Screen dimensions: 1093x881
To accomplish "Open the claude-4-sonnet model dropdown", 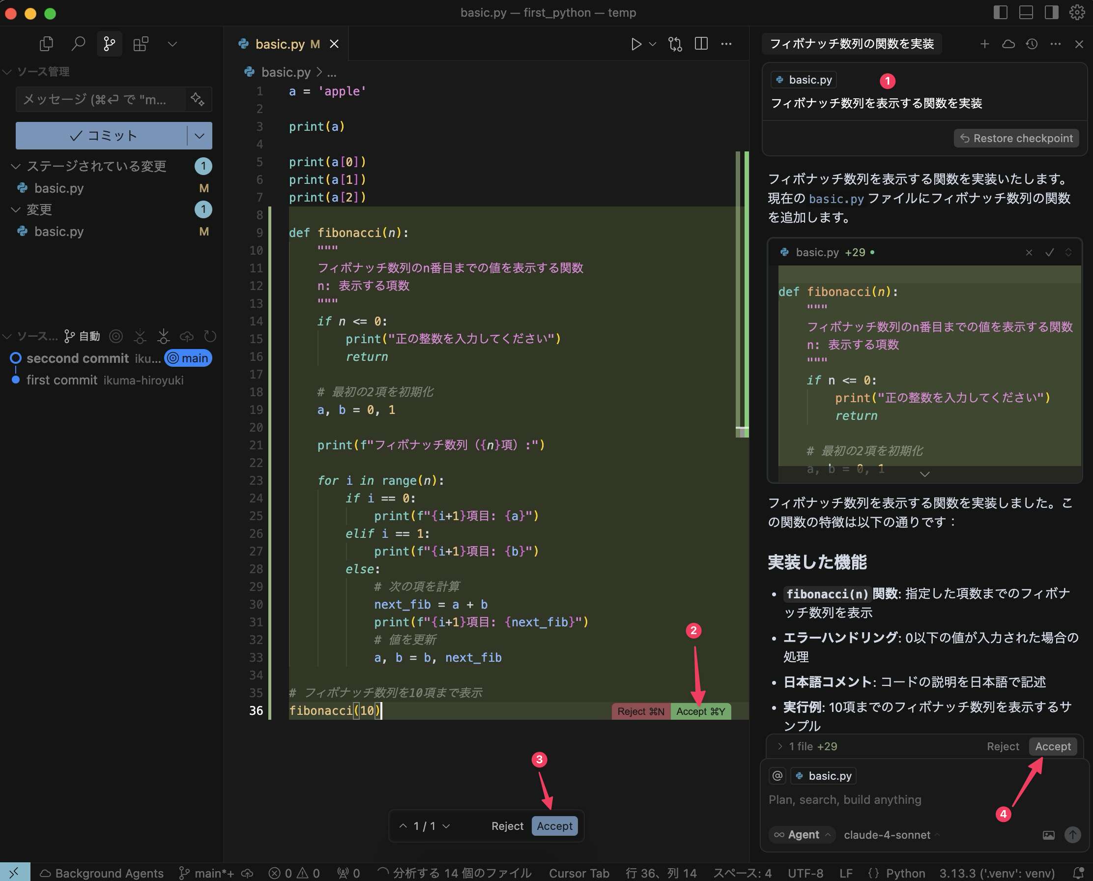I will (891, 834).
